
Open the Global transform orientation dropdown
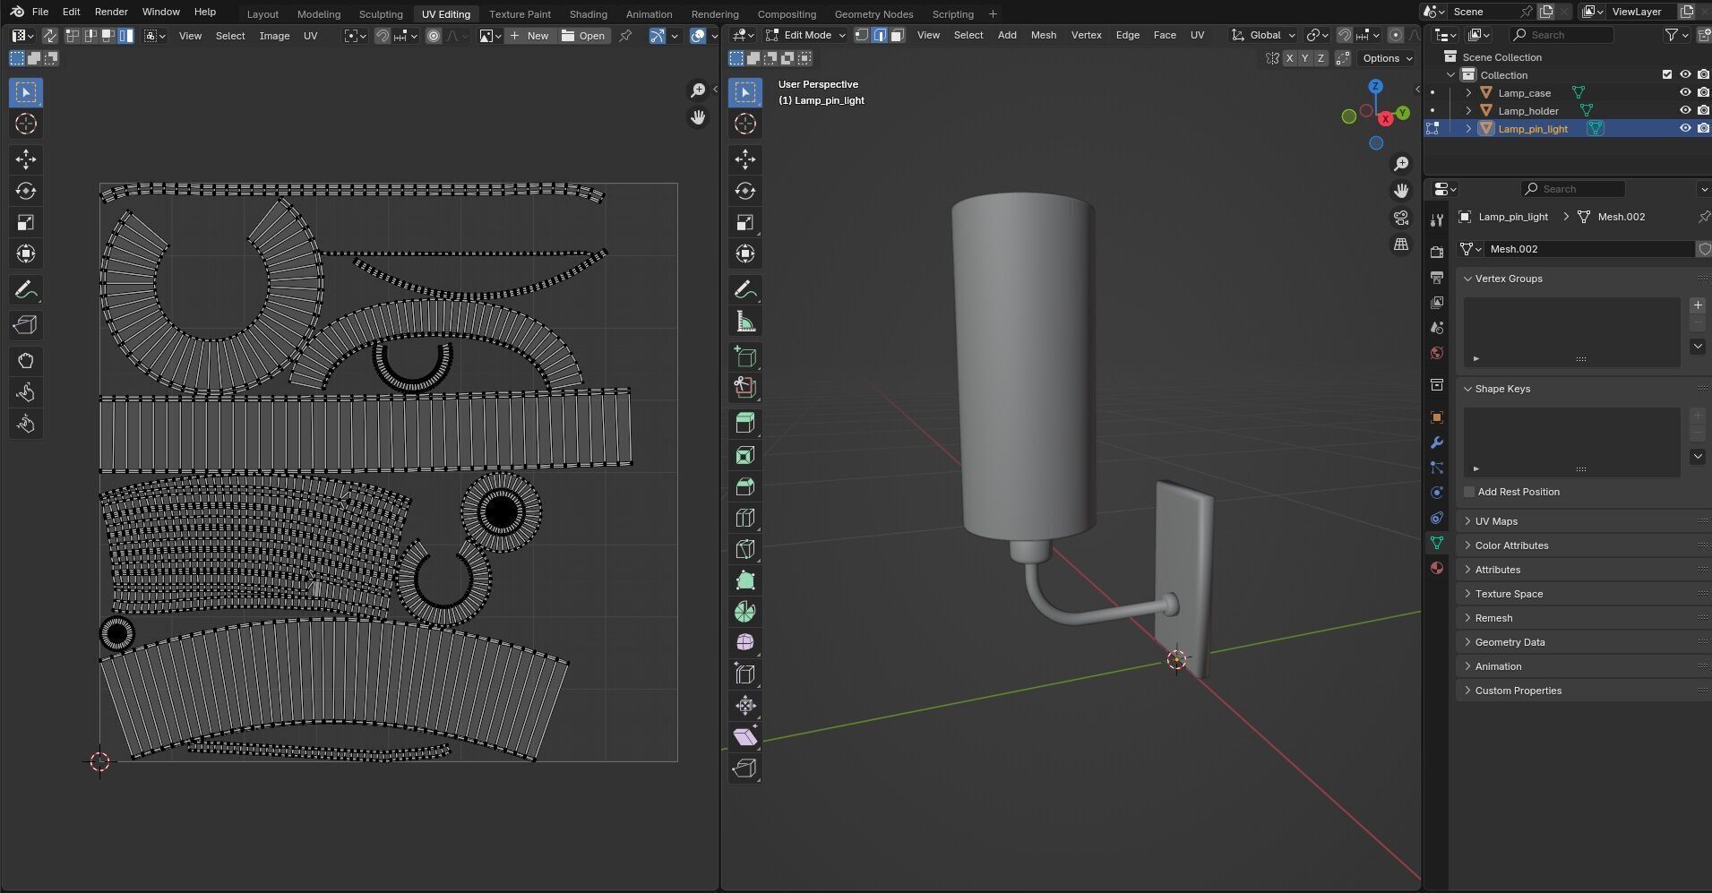click(x=1264, y=35)
